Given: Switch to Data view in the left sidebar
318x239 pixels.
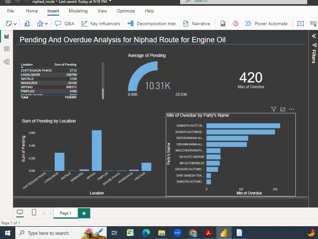Looking at the screenshot, I should point(6,48).
